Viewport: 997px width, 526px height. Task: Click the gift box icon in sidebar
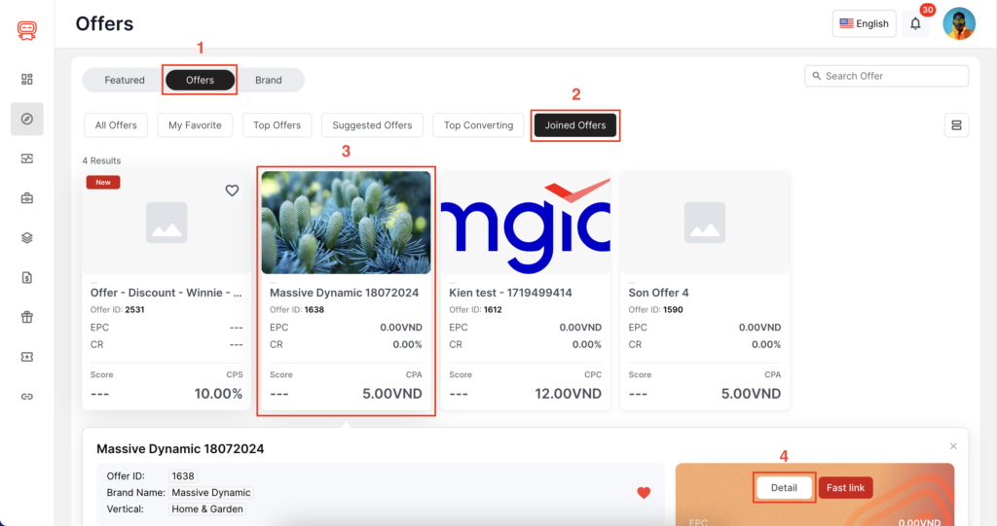[x=26, y=317]
